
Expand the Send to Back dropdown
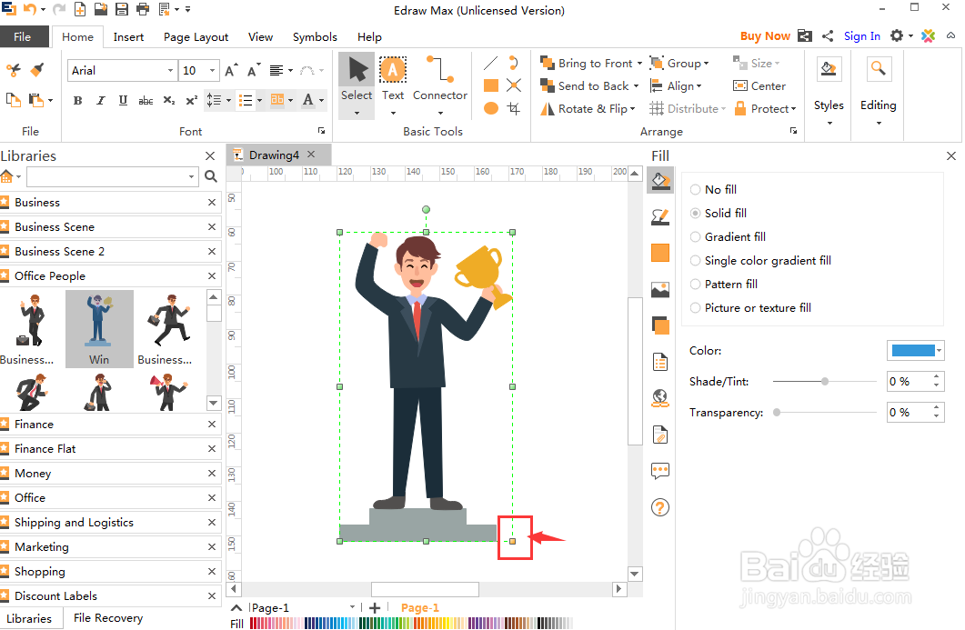(x=637, y=86)
